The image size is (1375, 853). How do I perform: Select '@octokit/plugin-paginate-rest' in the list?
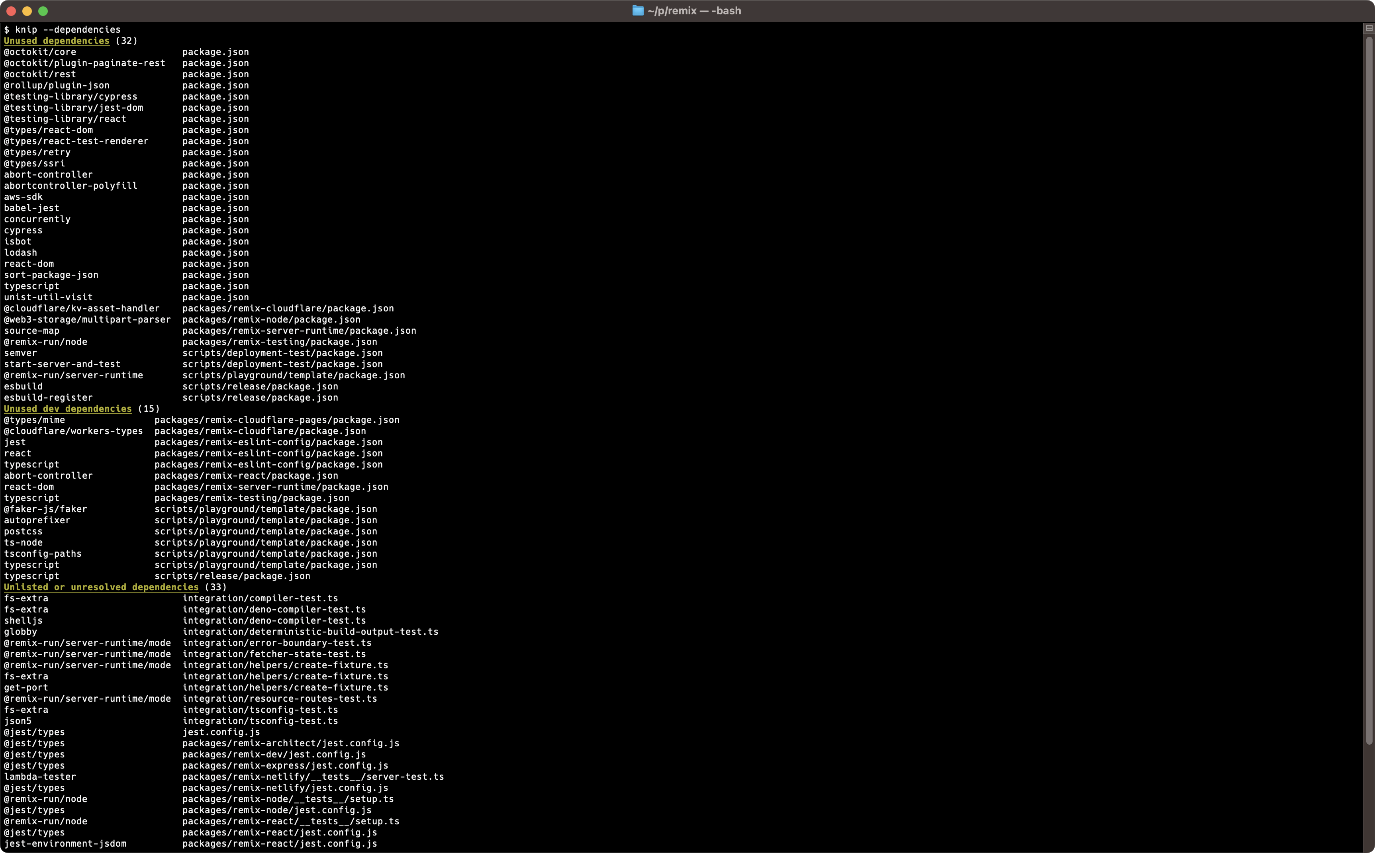click(x=84, y=63)
